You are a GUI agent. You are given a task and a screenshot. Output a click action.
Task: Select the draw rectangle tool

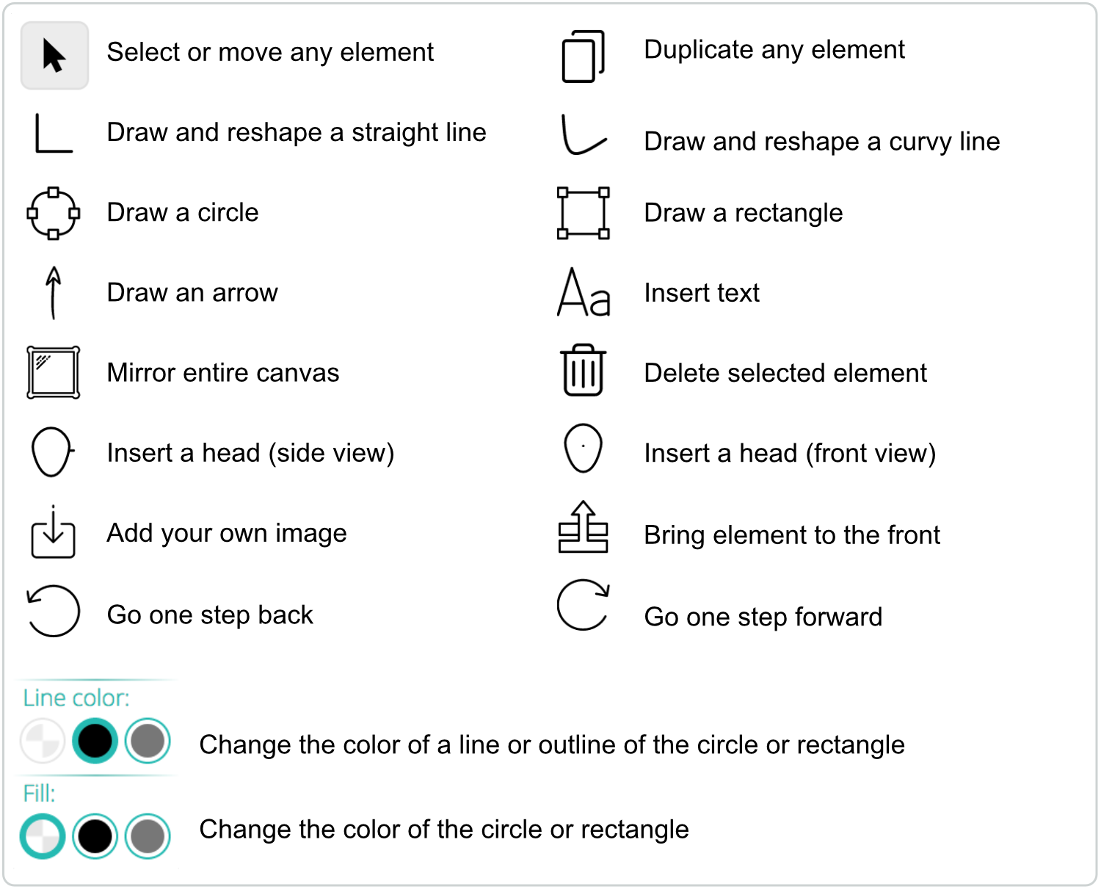pyautogui.click(x=583, y=214)
